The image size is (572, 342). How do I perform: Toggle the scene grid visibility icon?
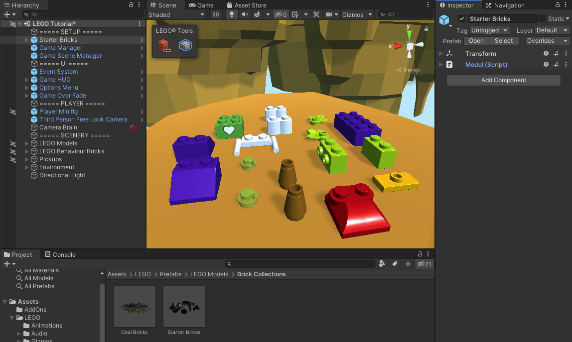point(295,15)
